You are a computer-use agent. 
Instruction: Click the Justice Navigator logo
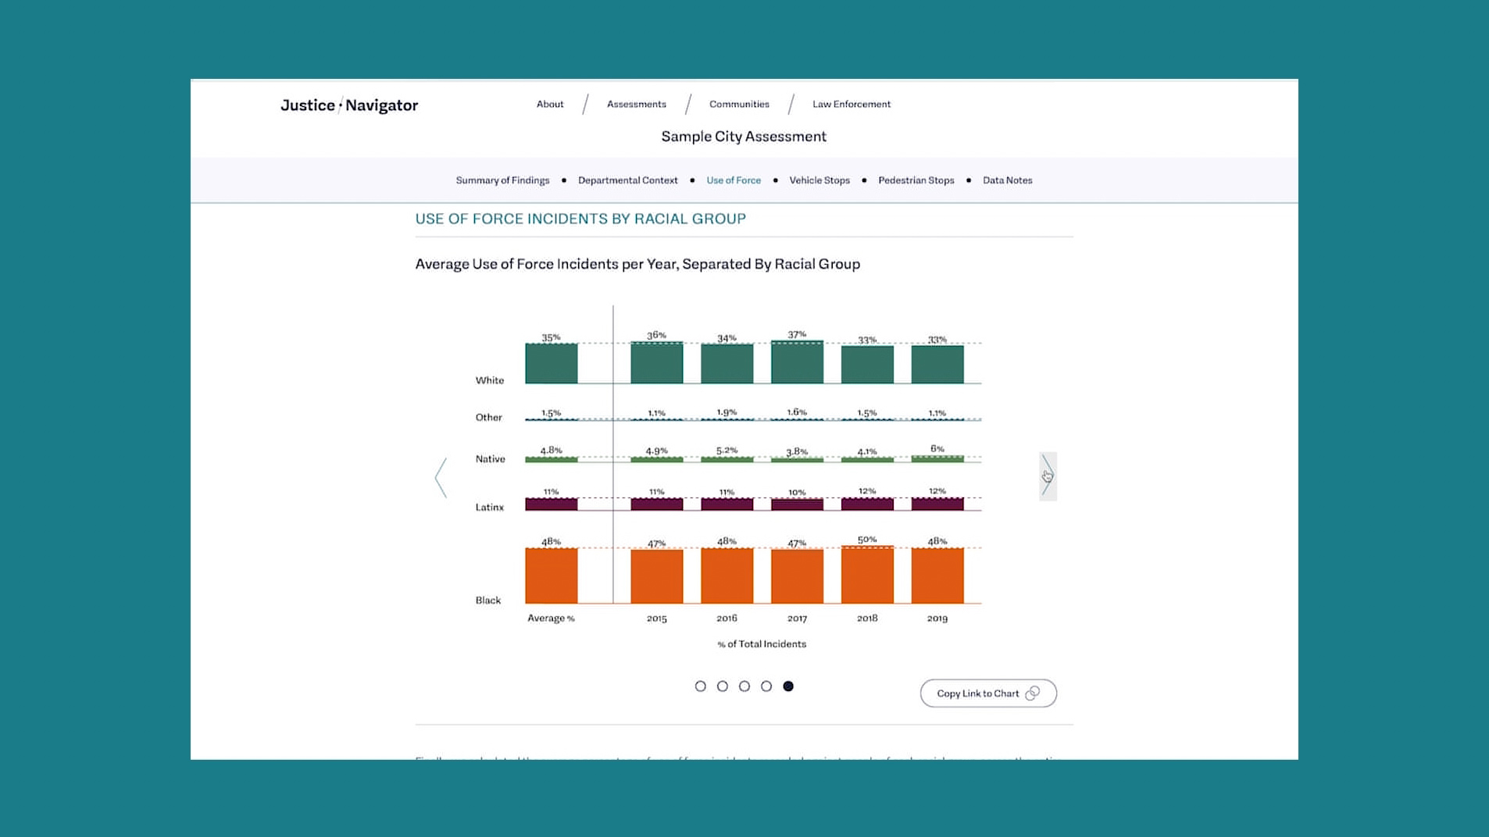(x=349, y=105)
